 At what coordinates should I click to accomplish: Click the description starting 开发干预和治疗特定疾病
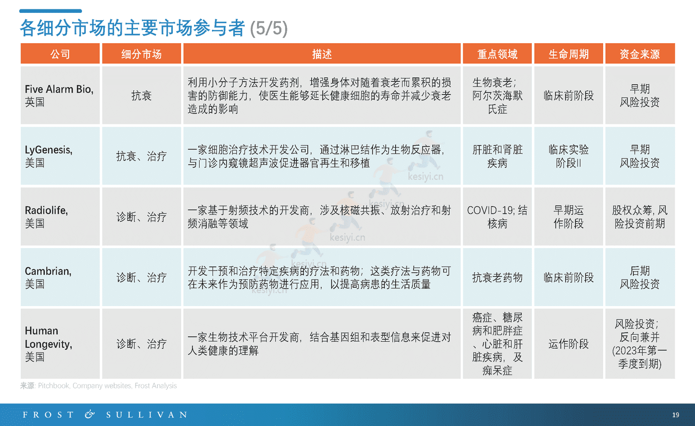pyautogui.click(x=322, y=277)
